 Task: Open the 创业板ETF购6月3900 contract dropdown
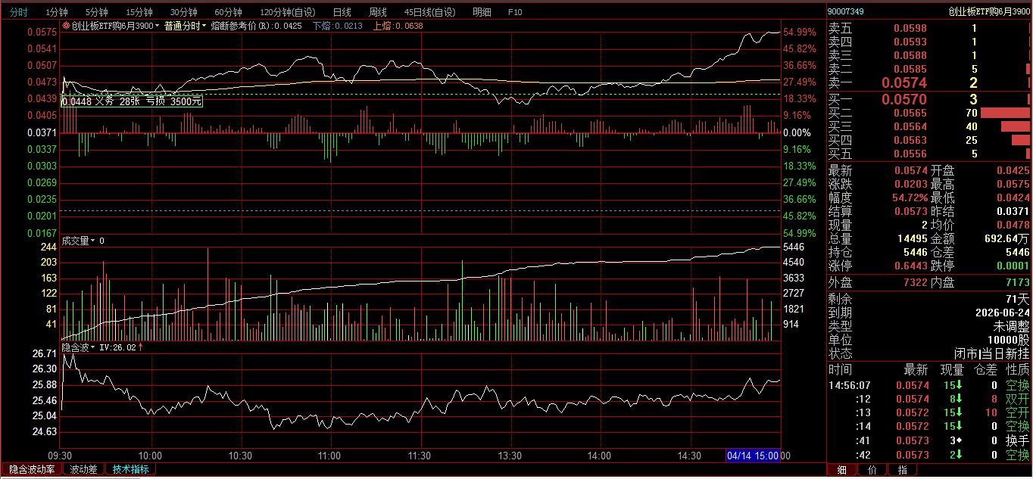[x=158, y=26]
